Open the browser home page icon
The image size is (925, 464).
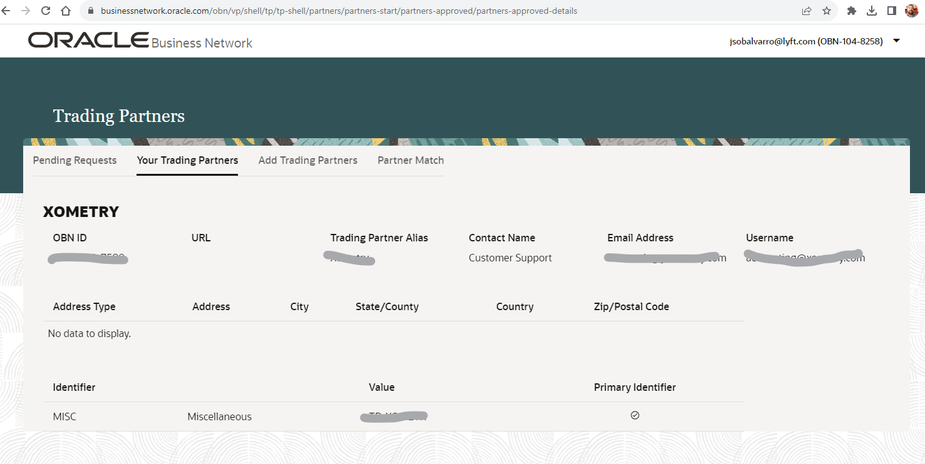(x=66, y=11)
